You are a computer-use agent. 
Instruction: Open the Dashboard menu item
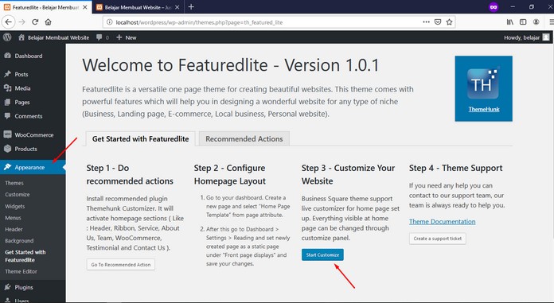pos(33,56)
